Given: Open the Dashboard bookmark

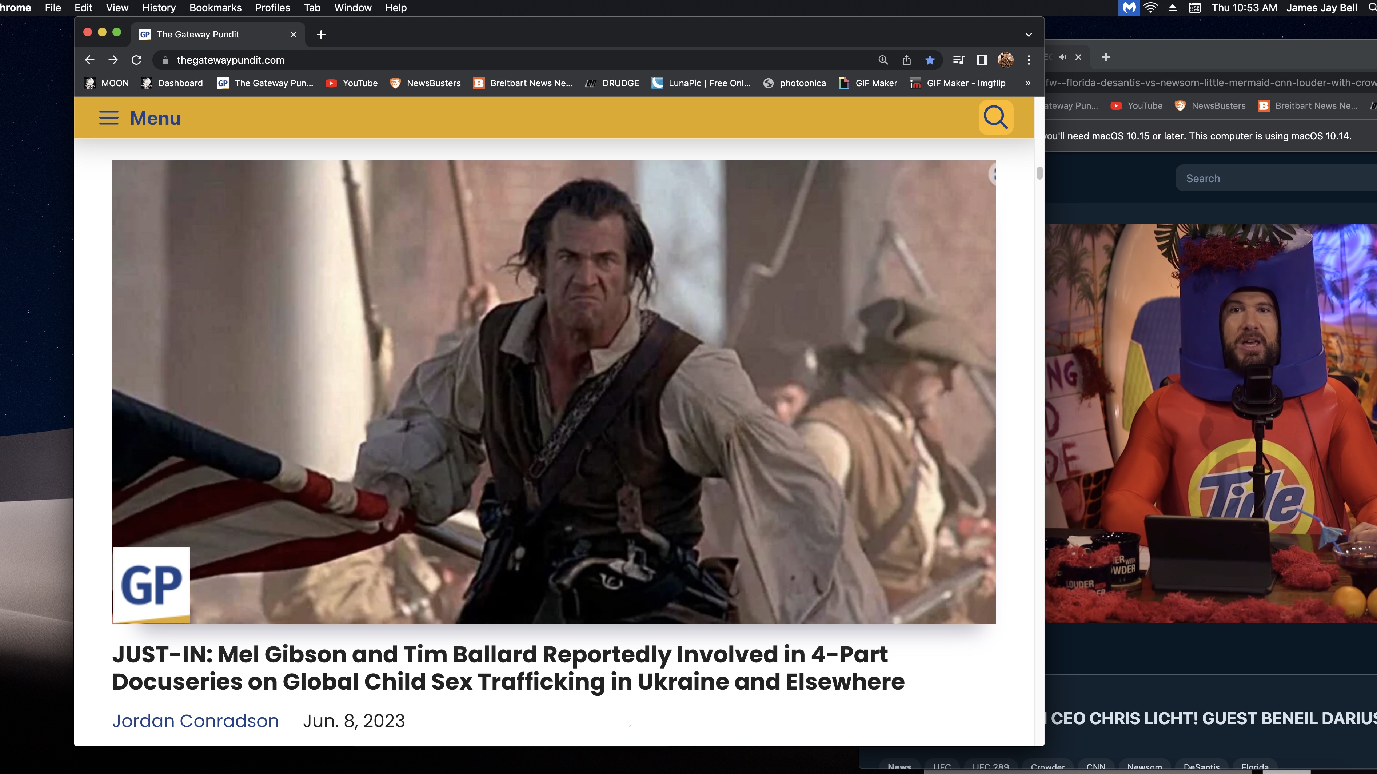Looking at the screenshot, I should 172,83.
